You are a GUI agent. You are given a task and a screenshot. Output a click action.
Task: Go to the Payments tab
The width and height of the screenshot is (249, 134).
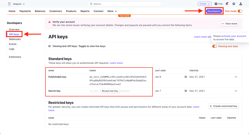coord(25,11)
